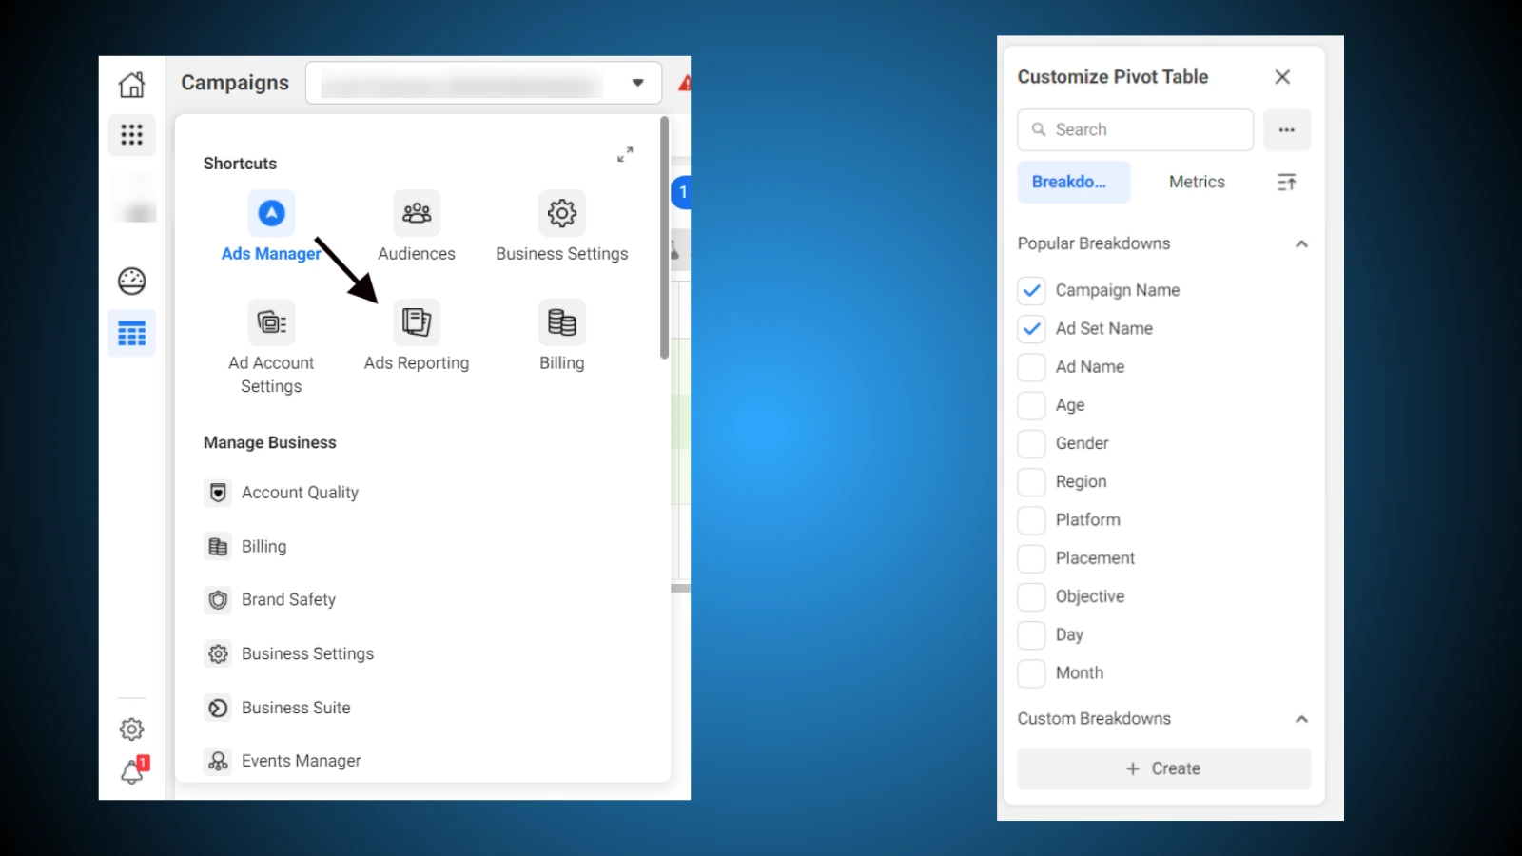Open the Ads Manager shortcut
1522x856 pixels.
[271, 227]
